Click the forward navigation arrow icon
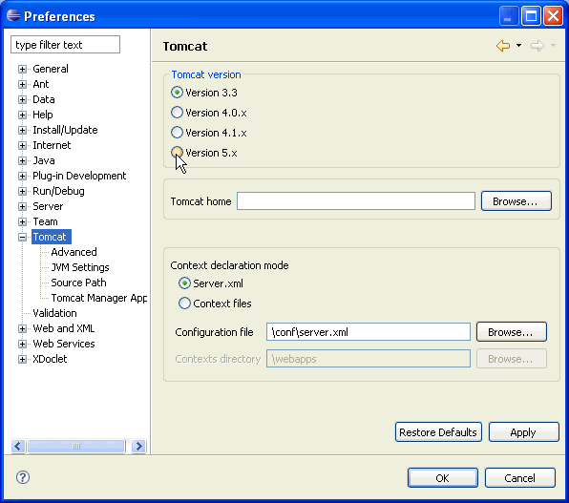569x503 pixels. (537, 46)
